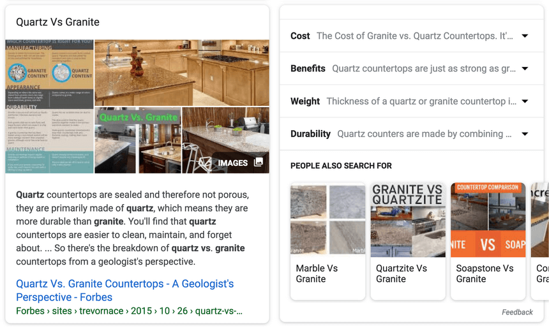Screen dimensions: 549x331
Task: Open the Quartzite Vs Granite card image
Action: [407, 219]
